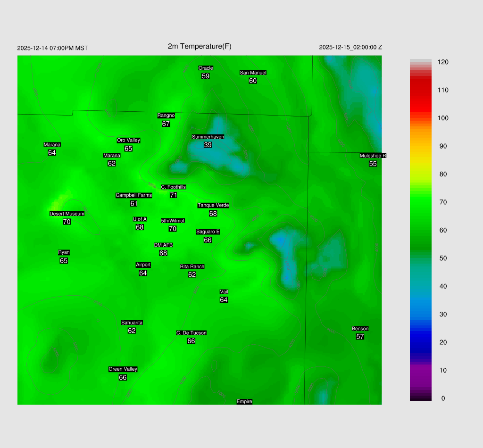Click the MST timestamp at top left
483x448 pixels.
(52, 48)
